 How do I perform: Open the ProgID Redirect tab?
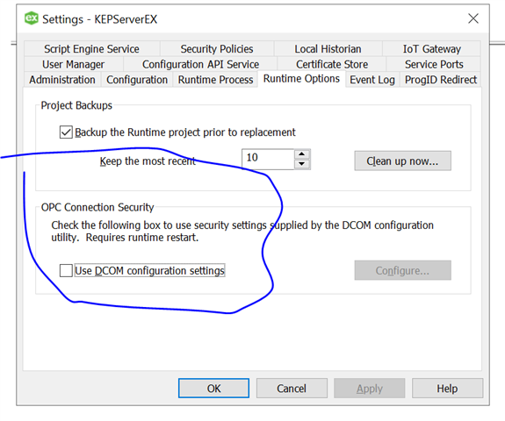tap(440, 80)
